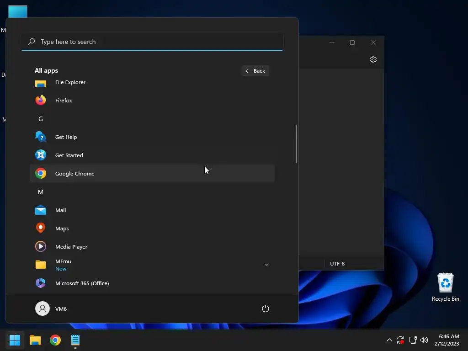Click the All apps list scrollbar
This screenshot has height=351, width=468.
coord(296,144)
